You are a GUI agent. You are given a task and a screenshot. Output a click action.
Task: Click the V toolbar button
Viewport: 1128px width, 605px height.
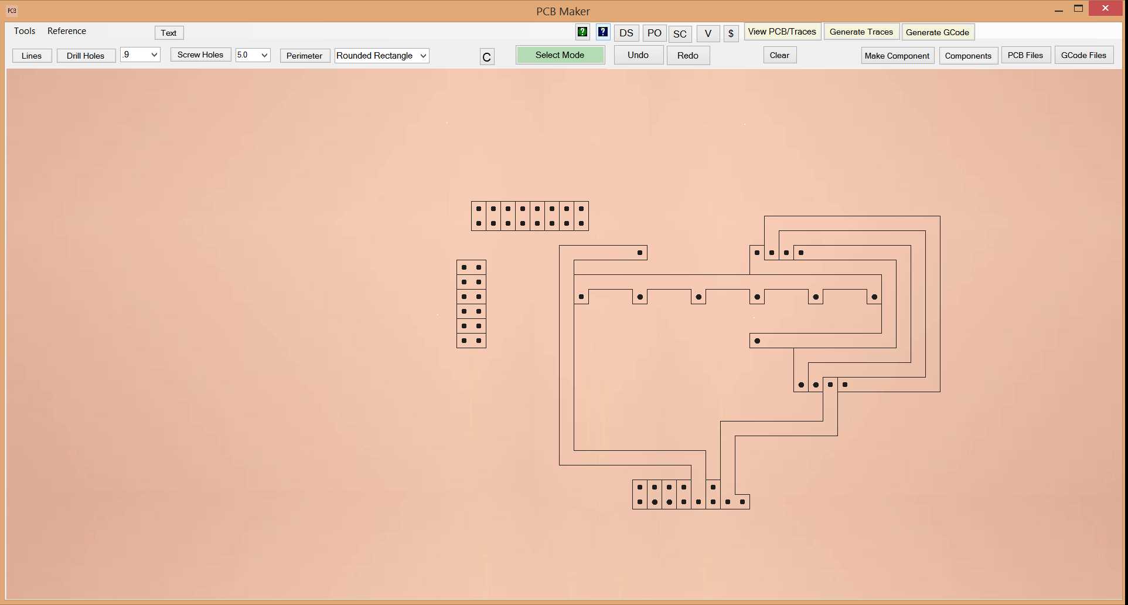click(x=708, y=33)
